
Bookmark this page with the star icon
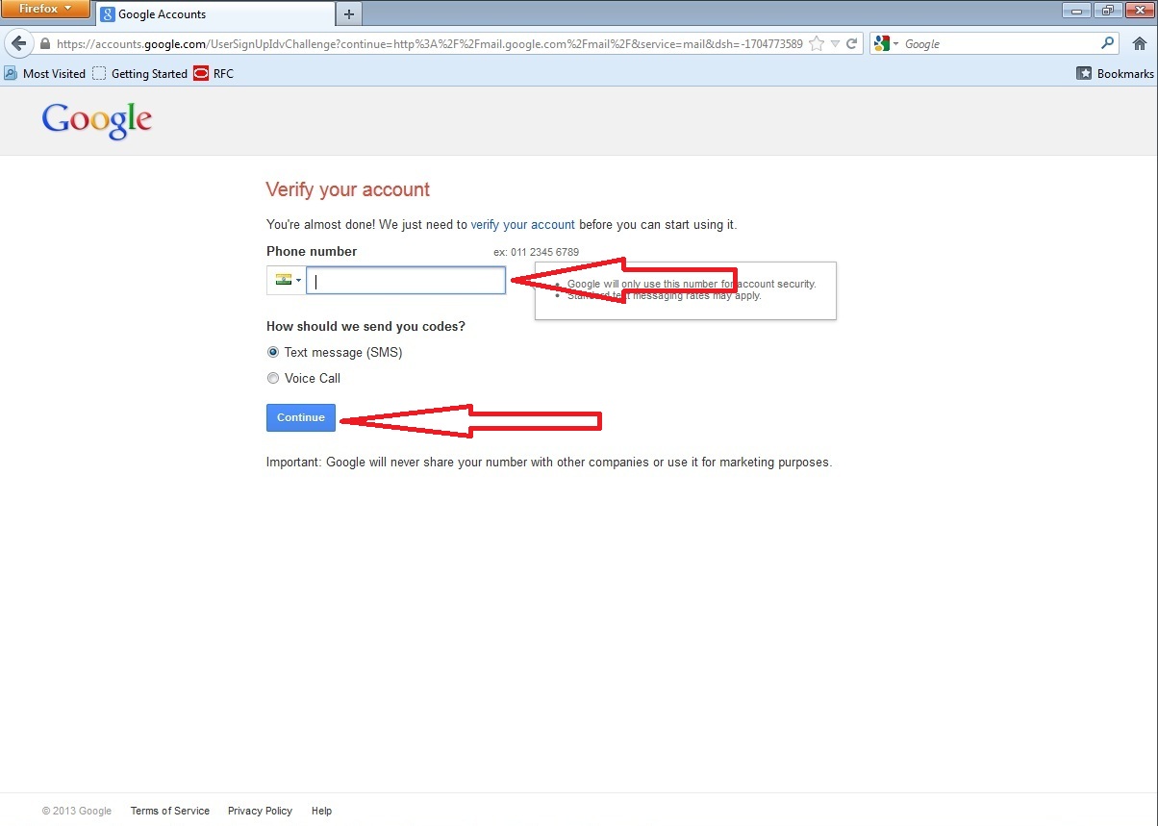(817, 44)
